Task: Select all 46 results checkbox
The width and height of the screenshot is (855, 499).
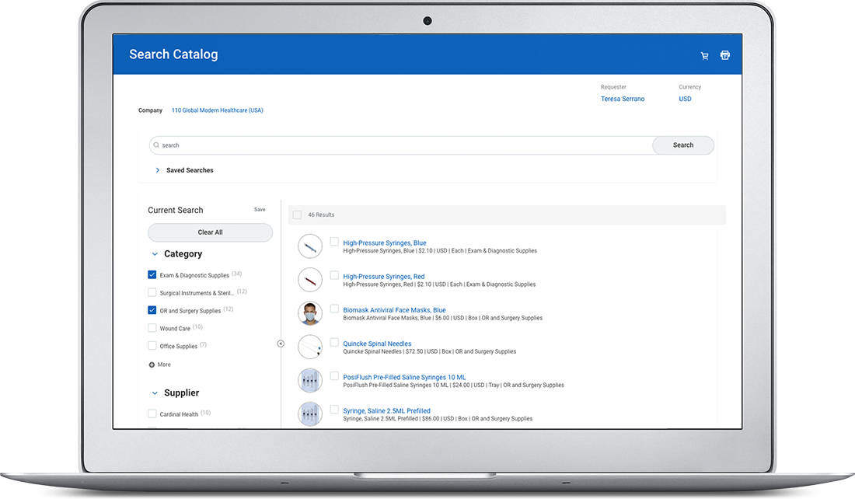Action: coord(297,215)
